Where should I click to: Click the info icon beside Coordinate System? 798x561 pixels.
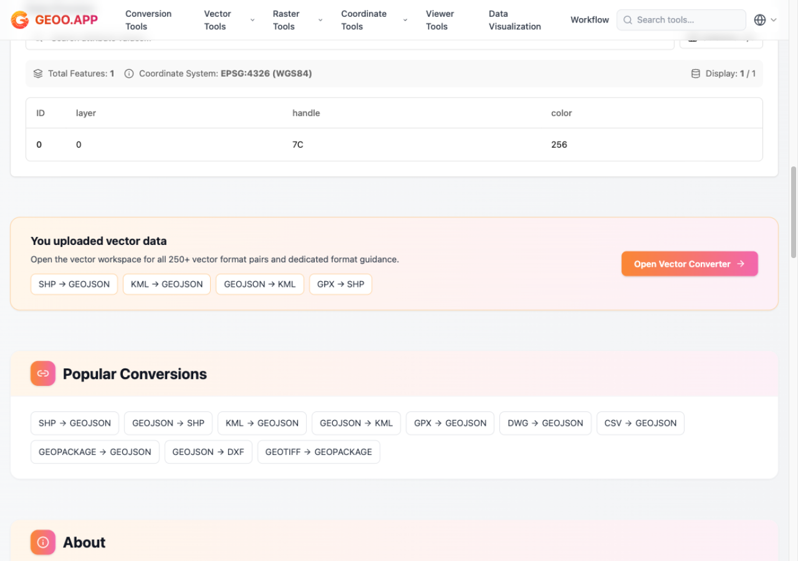click(129, 74)
